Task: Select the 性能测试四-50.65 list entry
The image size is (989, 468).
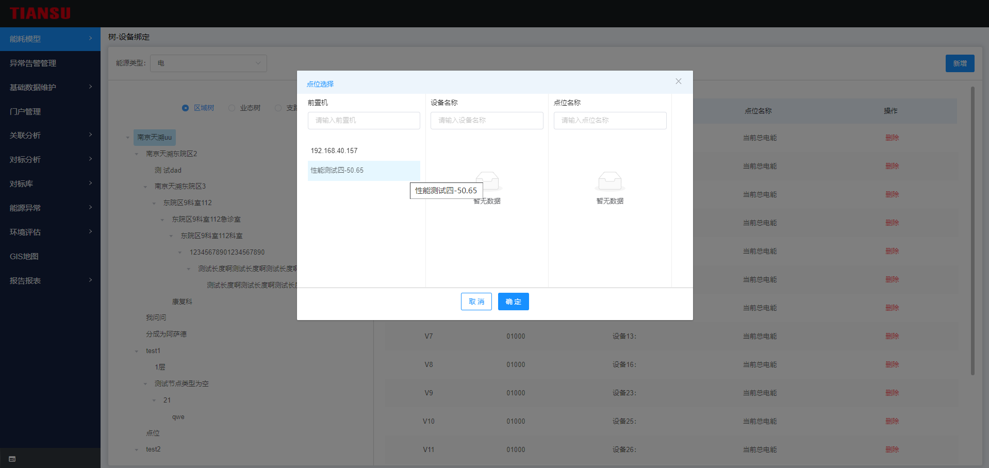Action: (x=364, y=171)
